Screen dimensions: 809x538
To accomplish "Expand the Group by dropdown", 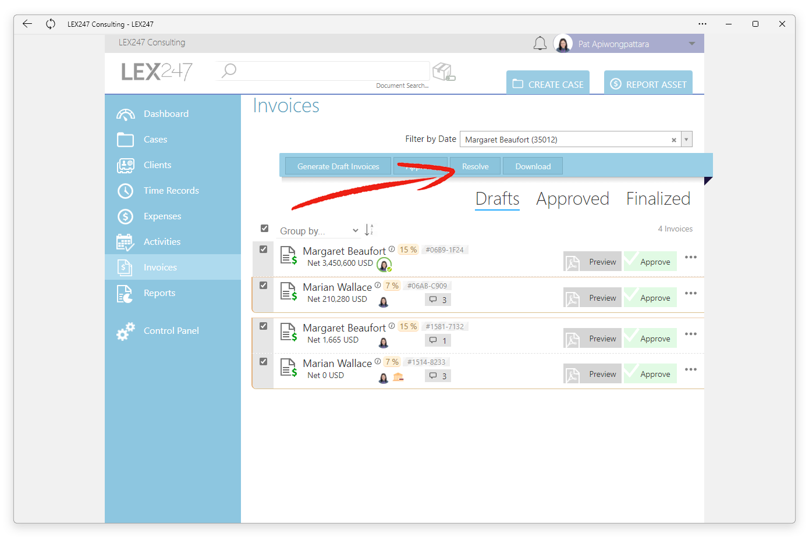I will tap(319, 231).
